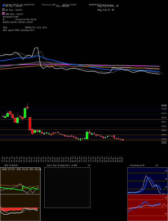Click the tall green candle in mid November
The image size is (168, 221).
coord(87,136)
